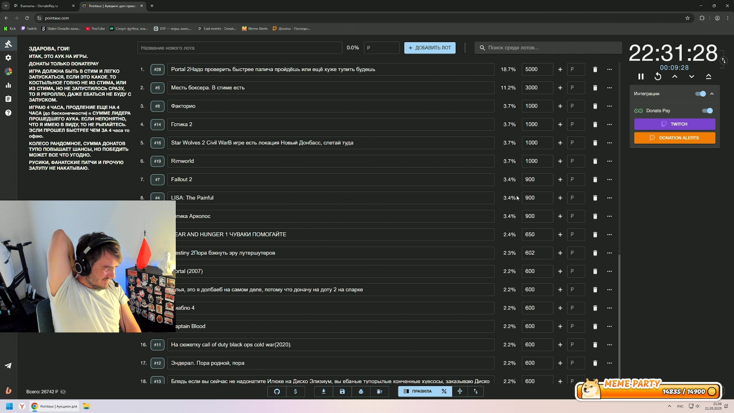
Task: Open the Meme Alerts bookmark
Action: coord(255,29)
